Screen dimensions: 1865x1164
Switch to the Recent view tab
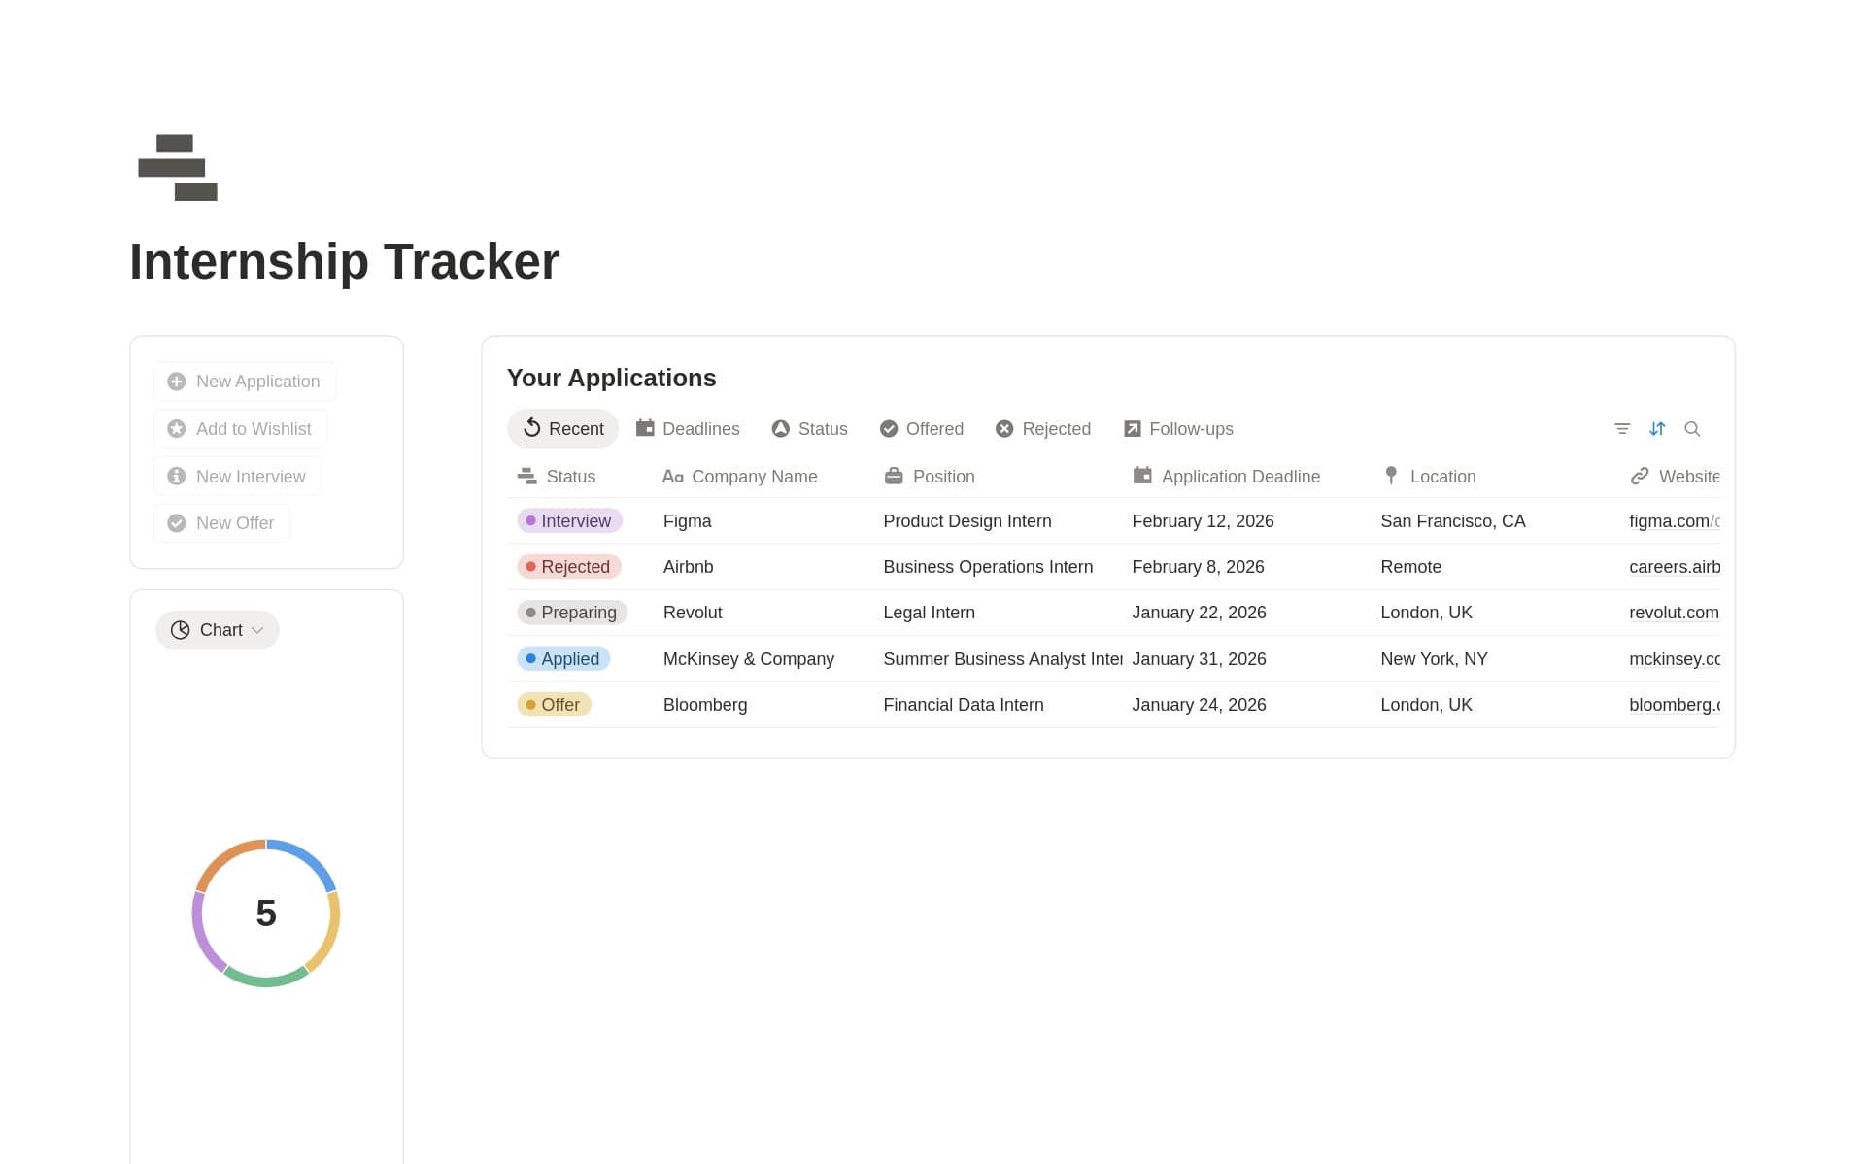tap(562, 429)
